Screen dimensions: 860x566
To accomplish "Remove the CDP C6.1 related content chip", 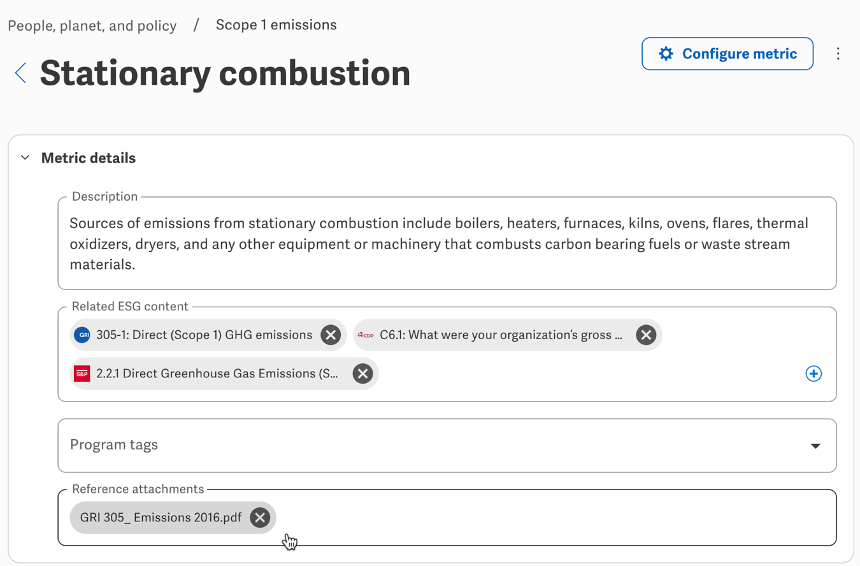I will click(646, 335).
